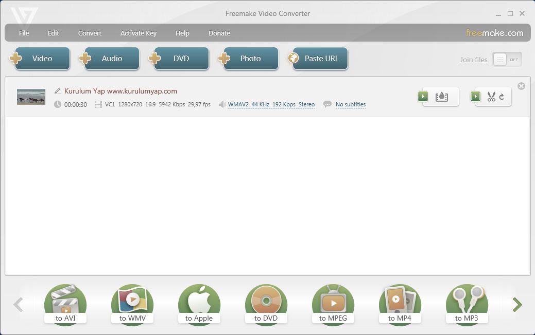Open the Edit menu
Screen dimensions: 535x335
53,33
